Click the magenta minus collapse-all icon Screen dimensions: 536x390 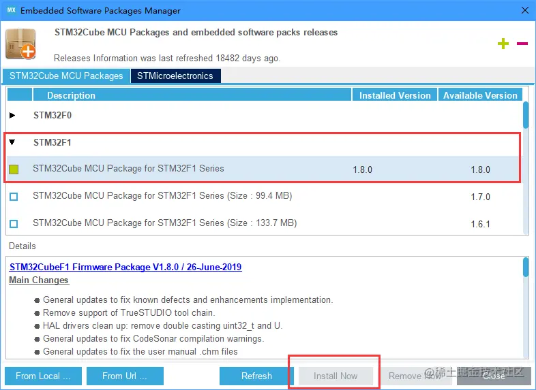click(x=522, y=44)
